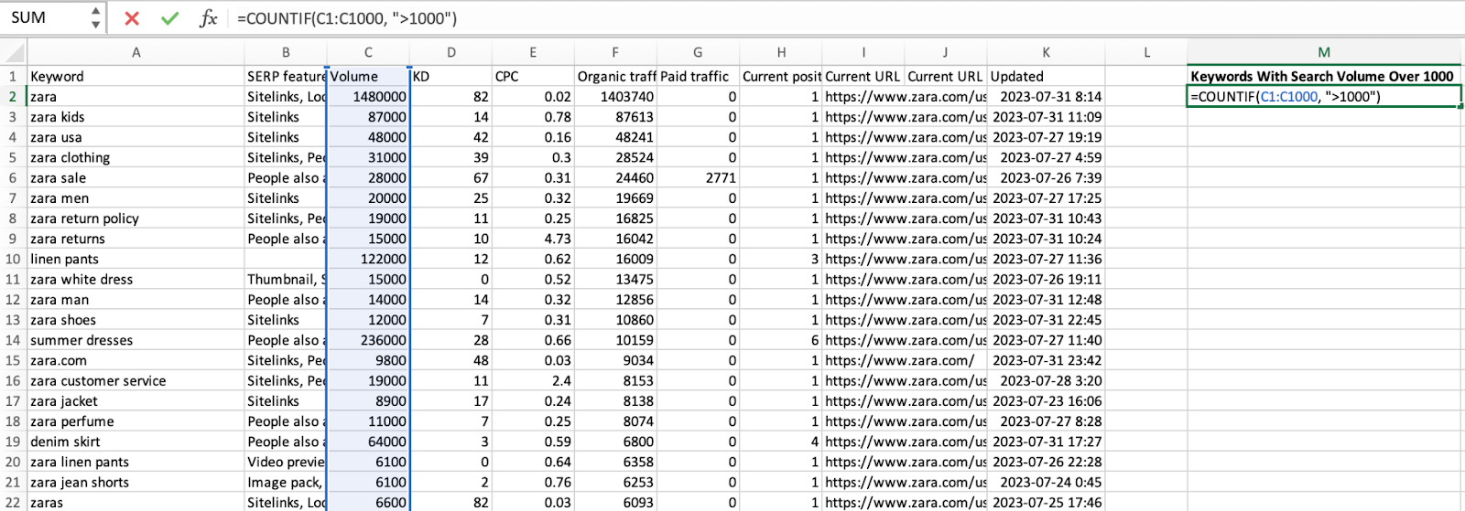The width and height of the screenshot is (1465, 511).
Task: Select the 'summer dresses' keyword cell
Action: click(136, 340)
